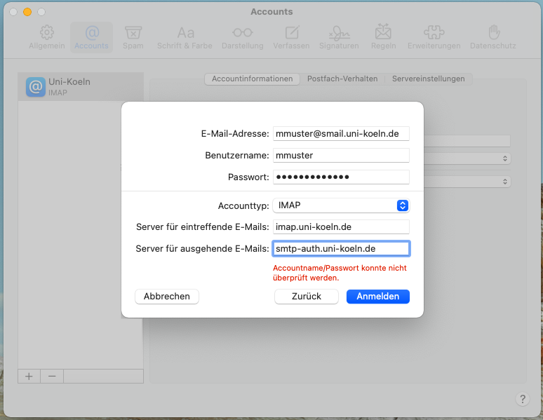The width and height of the screenshot is (543, 420).
Task: Click the Abbrechen button
Action: click(167, 297)
